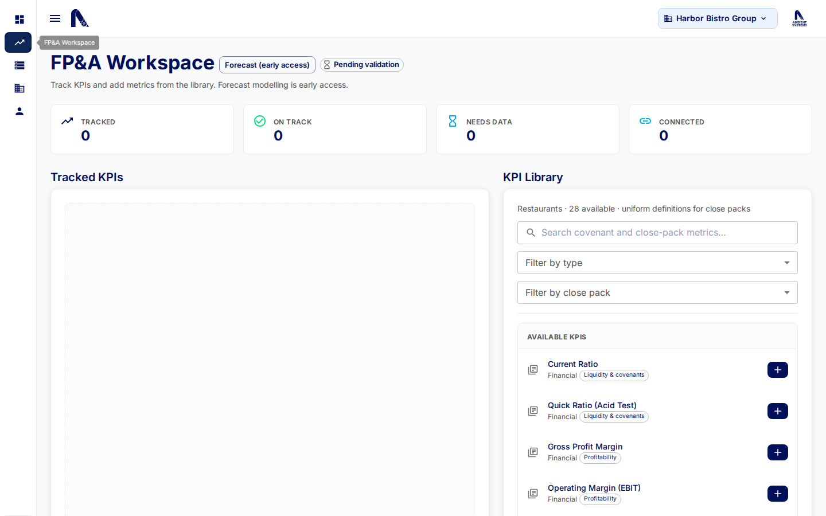Screen dimensions: 826x516
Task: Click the Ambient Systems logo at top right
Action: [800, 18]
